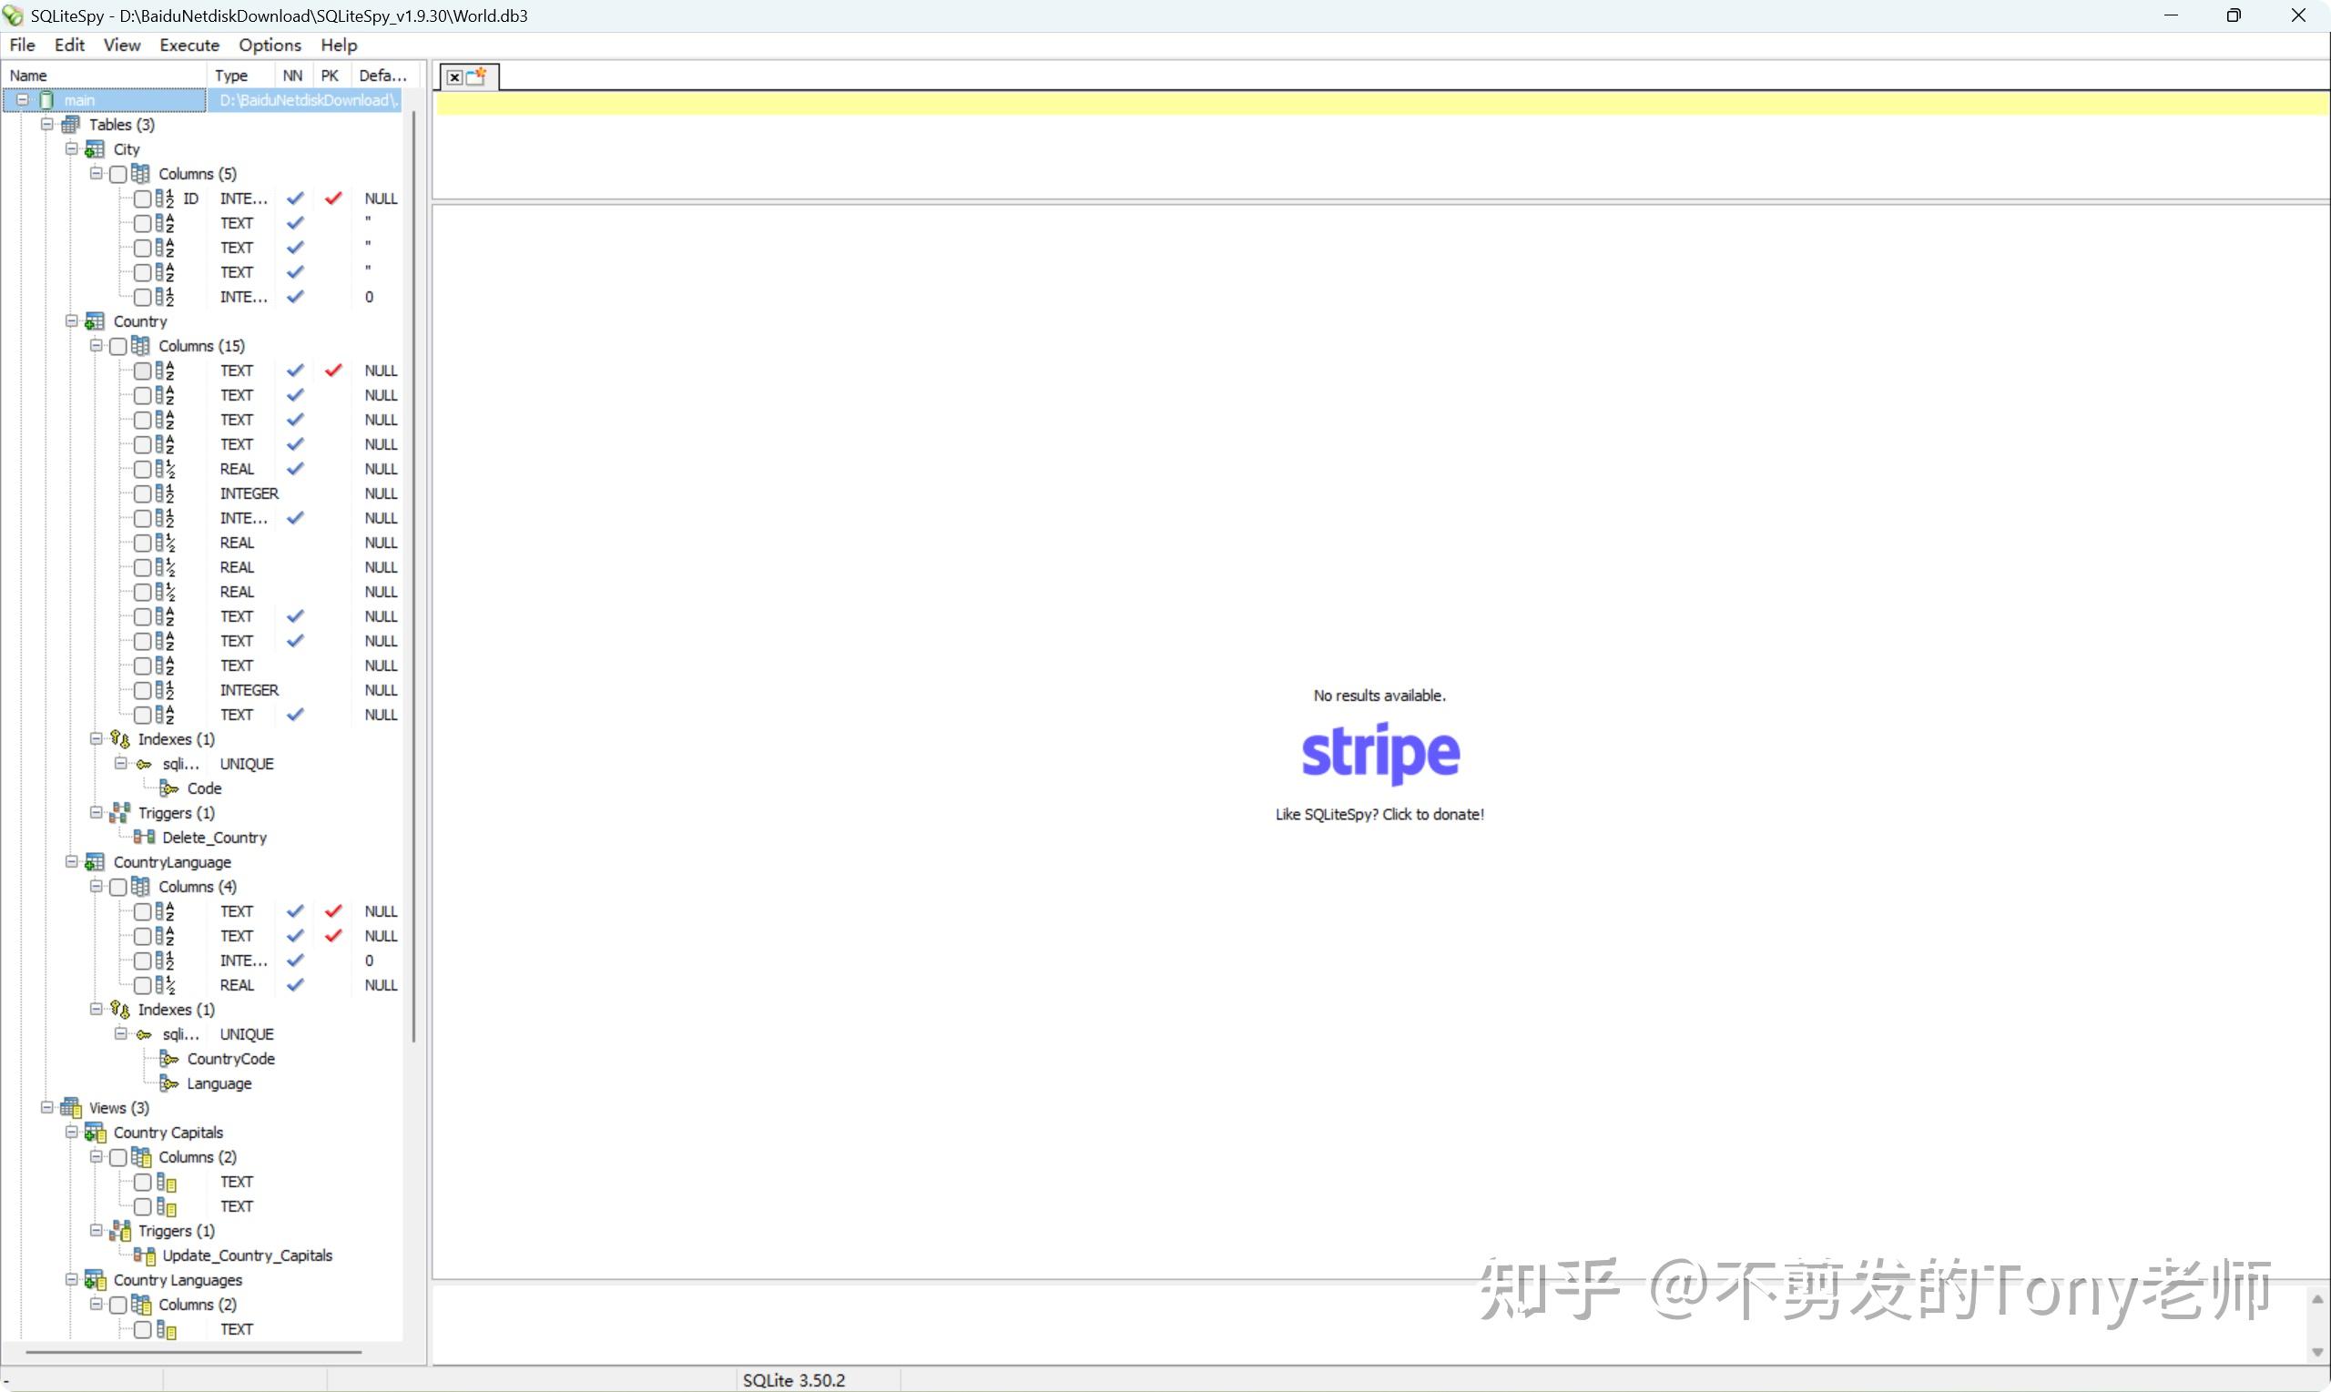The image size is (2331, 1392).
Task: Click the Type column header
Action: tap(231, 76)
